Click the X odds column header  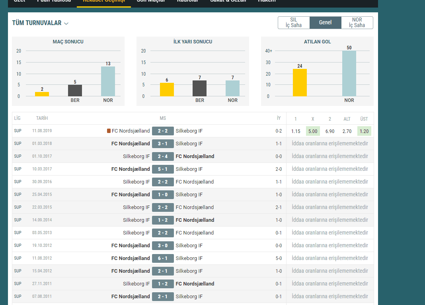(x=313, y=119)
